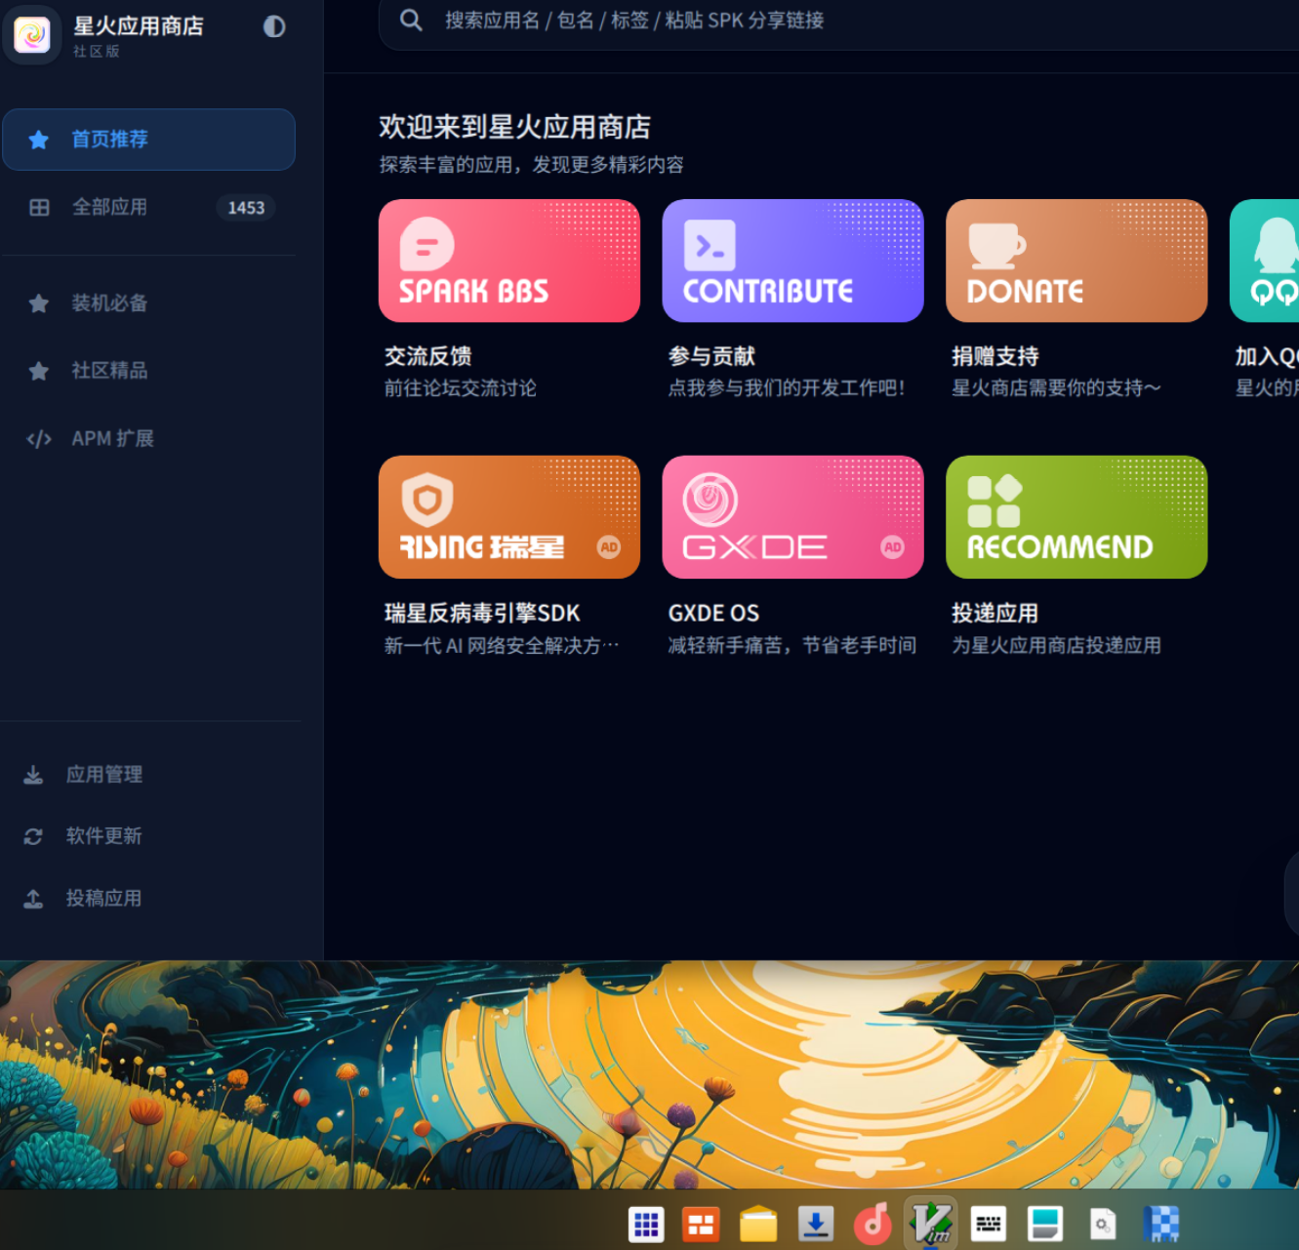Open 投稿应用 in the sidebar
This screenshot has height=1250, width=1299.
148,899
